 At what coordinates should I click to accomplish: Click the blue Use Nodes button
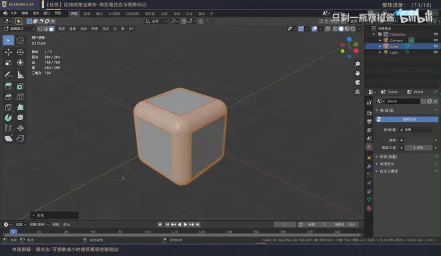(x=407, y=119)
